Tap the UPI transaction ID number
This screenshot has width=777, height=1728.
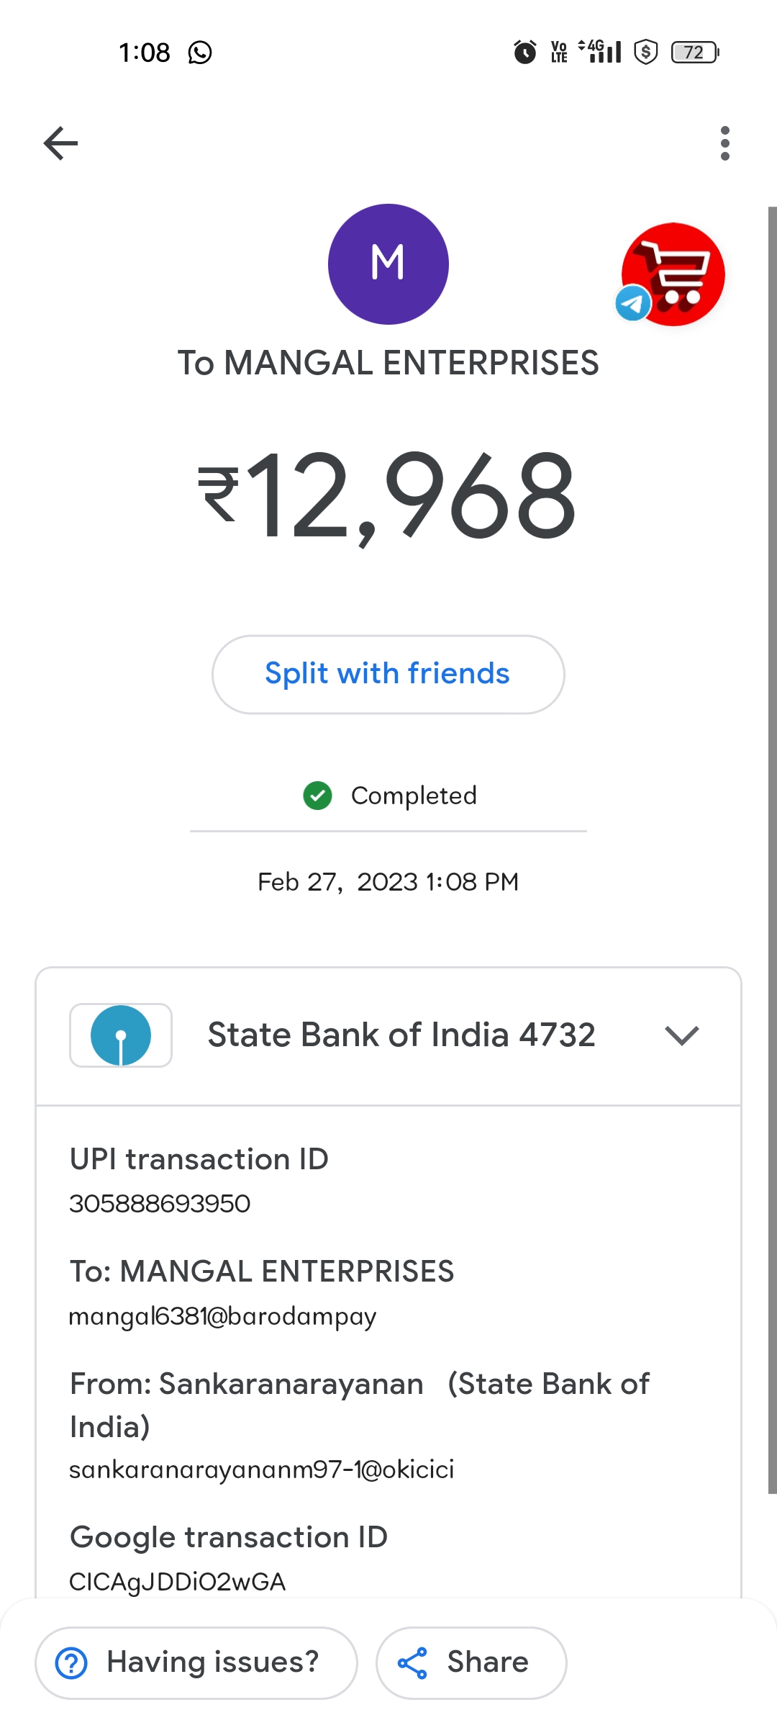(x=160, y=1204)
